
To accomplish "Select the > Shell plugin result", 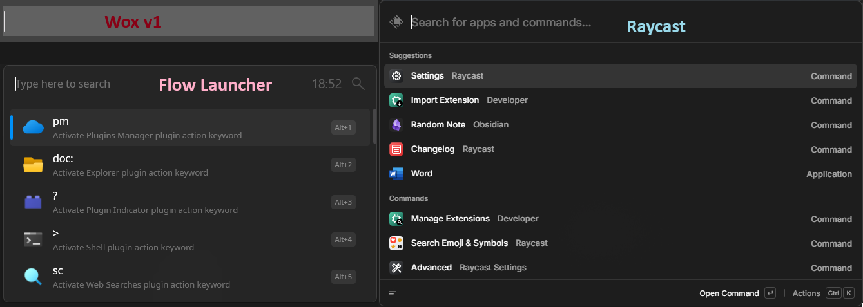I will click(x=190, y=239).
